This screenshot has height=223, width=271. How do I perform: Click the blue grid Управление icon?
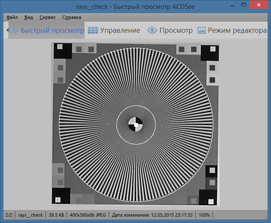(93, 30)
